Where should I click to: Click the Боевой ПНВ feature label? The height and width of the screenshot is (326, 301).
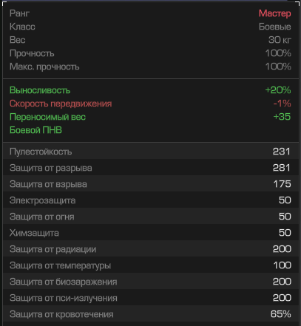pyautogui.click(x=35, y=130)
